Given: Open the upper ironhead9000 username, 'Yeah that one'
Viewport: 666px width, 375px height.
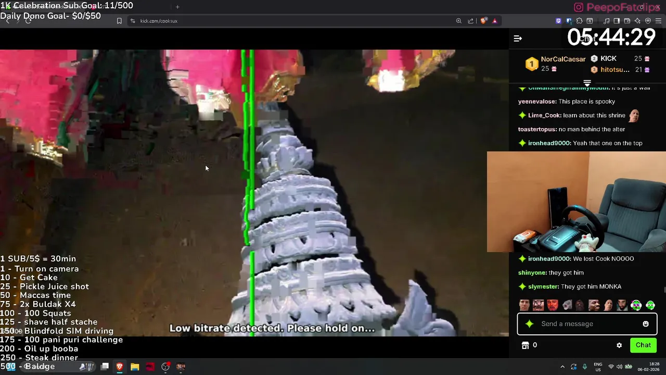Looking at the screenshot, I should [549, 143].
